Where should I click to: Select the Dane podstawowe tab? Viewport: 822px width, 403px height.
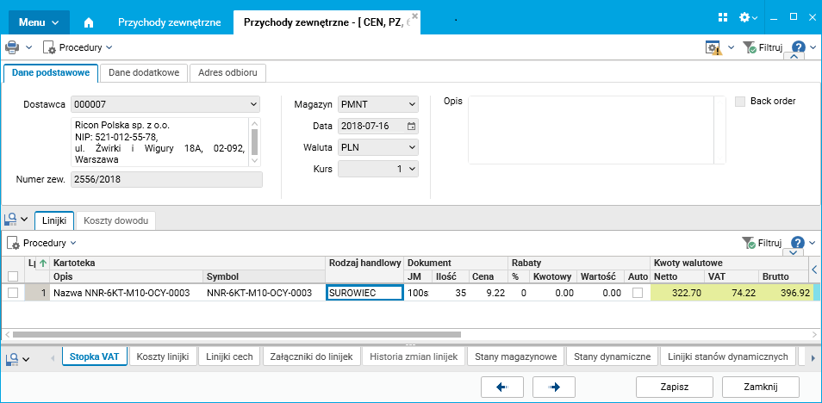click(51, 73)
